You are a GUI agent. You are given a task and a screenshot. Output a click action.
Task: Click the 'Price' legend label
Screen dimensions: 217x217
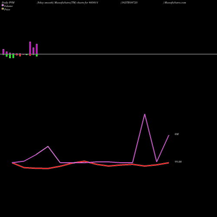[7, 10]
